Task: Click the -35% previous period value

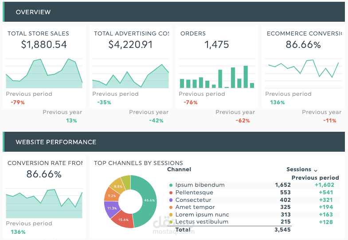Action: pos(104,102)
